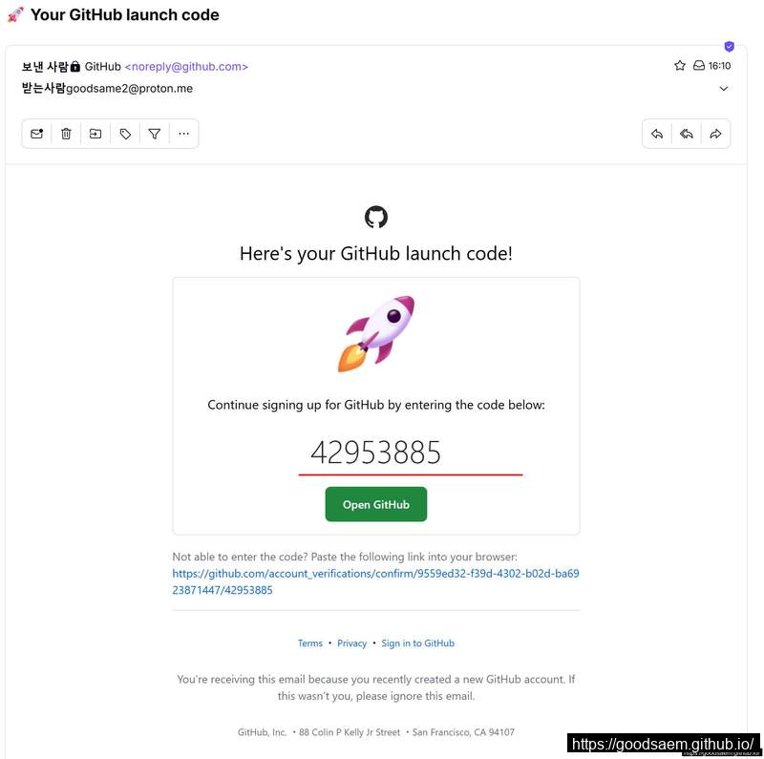Open the Terms link

coord(309,643)
